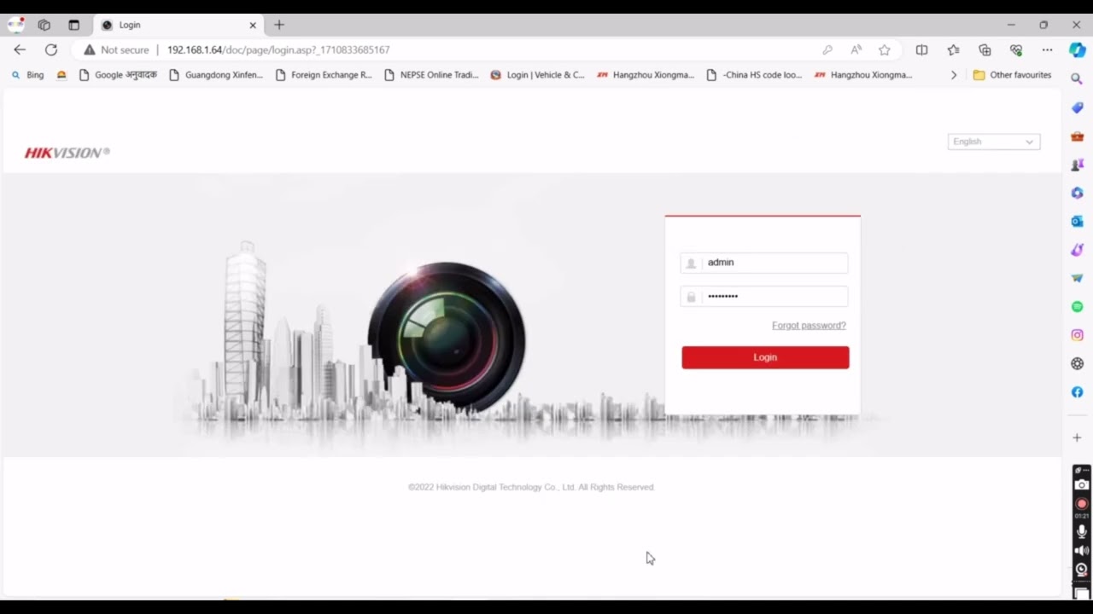Open the English language dropdown
1093x614 pixels.
coord(994,142)
